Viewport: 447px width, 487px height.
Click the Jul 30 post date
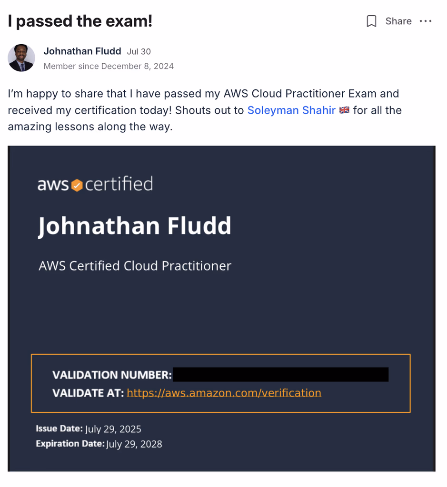[139, 52]
